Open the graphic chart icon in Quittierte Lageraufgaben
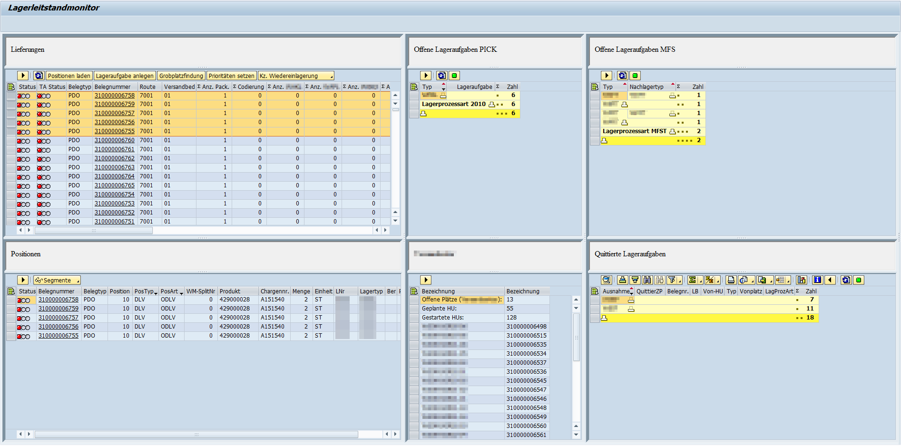Viewport: 901px width, 446px height. [x=802, y=280]
